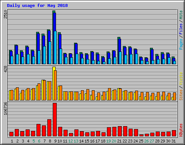
Task: Click the red KBytes bar for day 6
Action: (x=38, y=130)
